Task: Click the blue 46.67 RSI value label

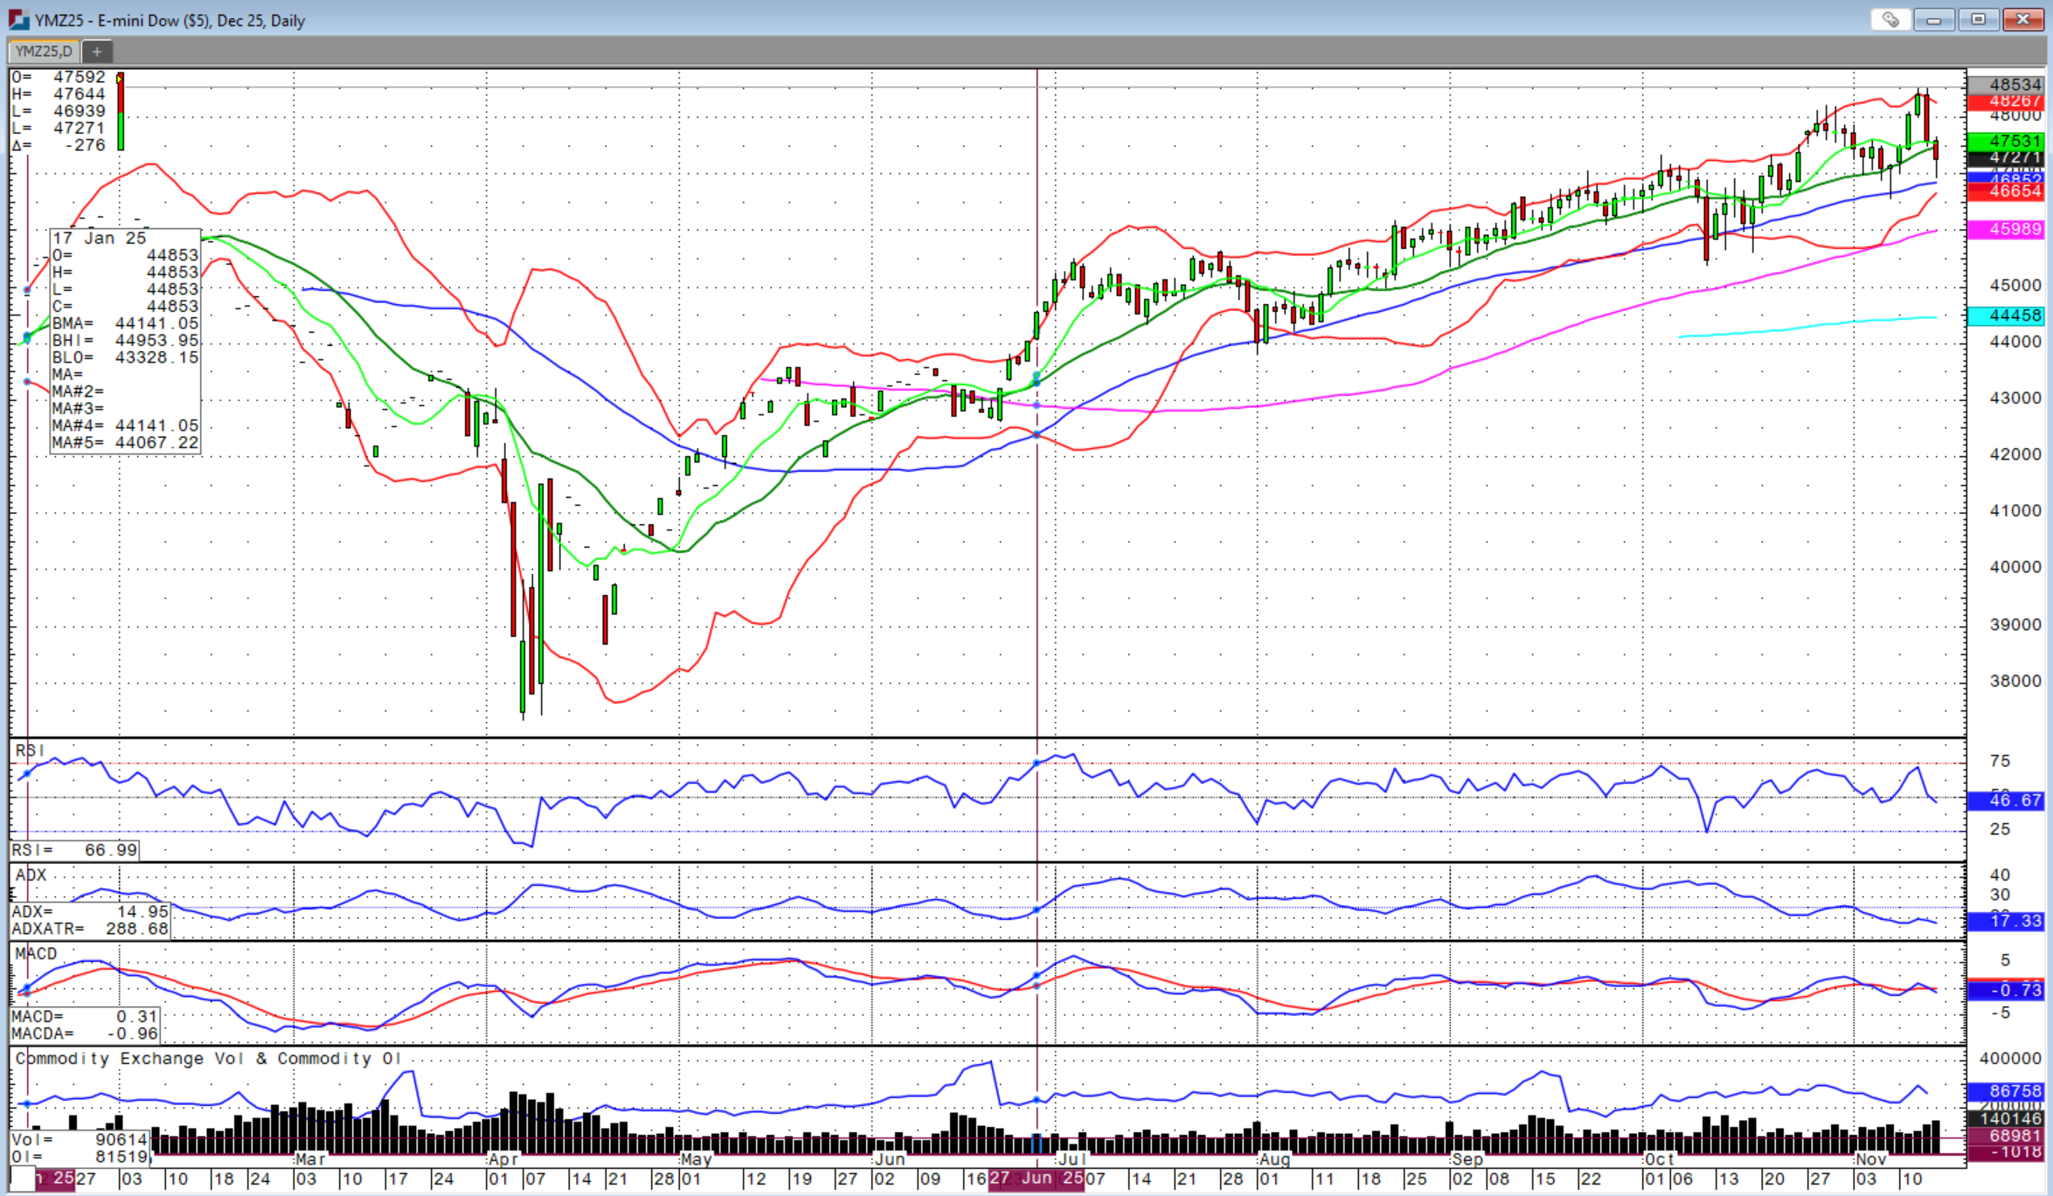Action: click(2006, 800)
